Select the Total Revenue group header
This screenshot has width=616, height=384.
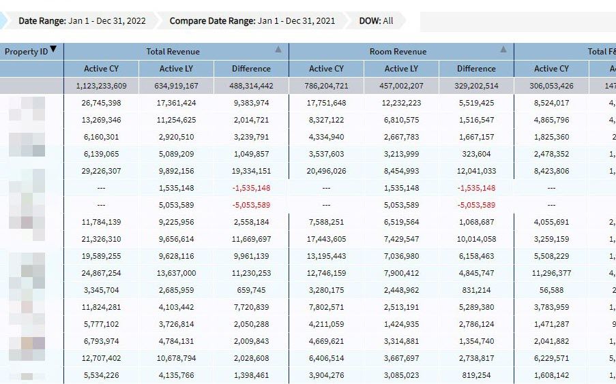[x=173, y=52]
